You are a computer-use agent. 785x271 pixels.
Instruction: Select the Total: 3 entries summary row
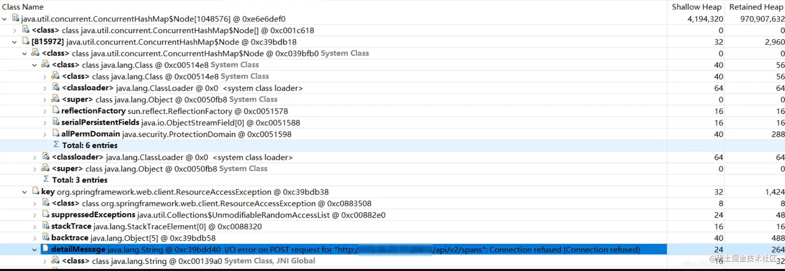tap(392, 180)
